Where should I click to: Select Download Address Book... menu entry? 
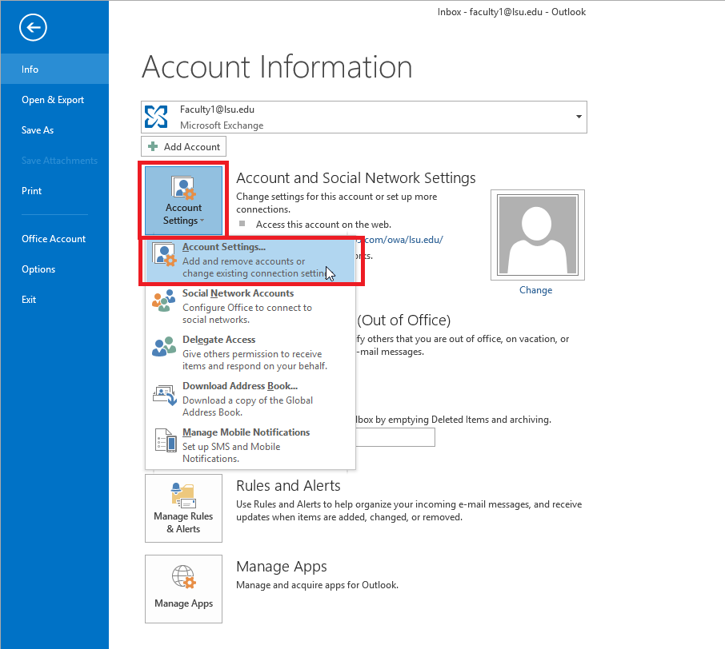pos(250,399)
